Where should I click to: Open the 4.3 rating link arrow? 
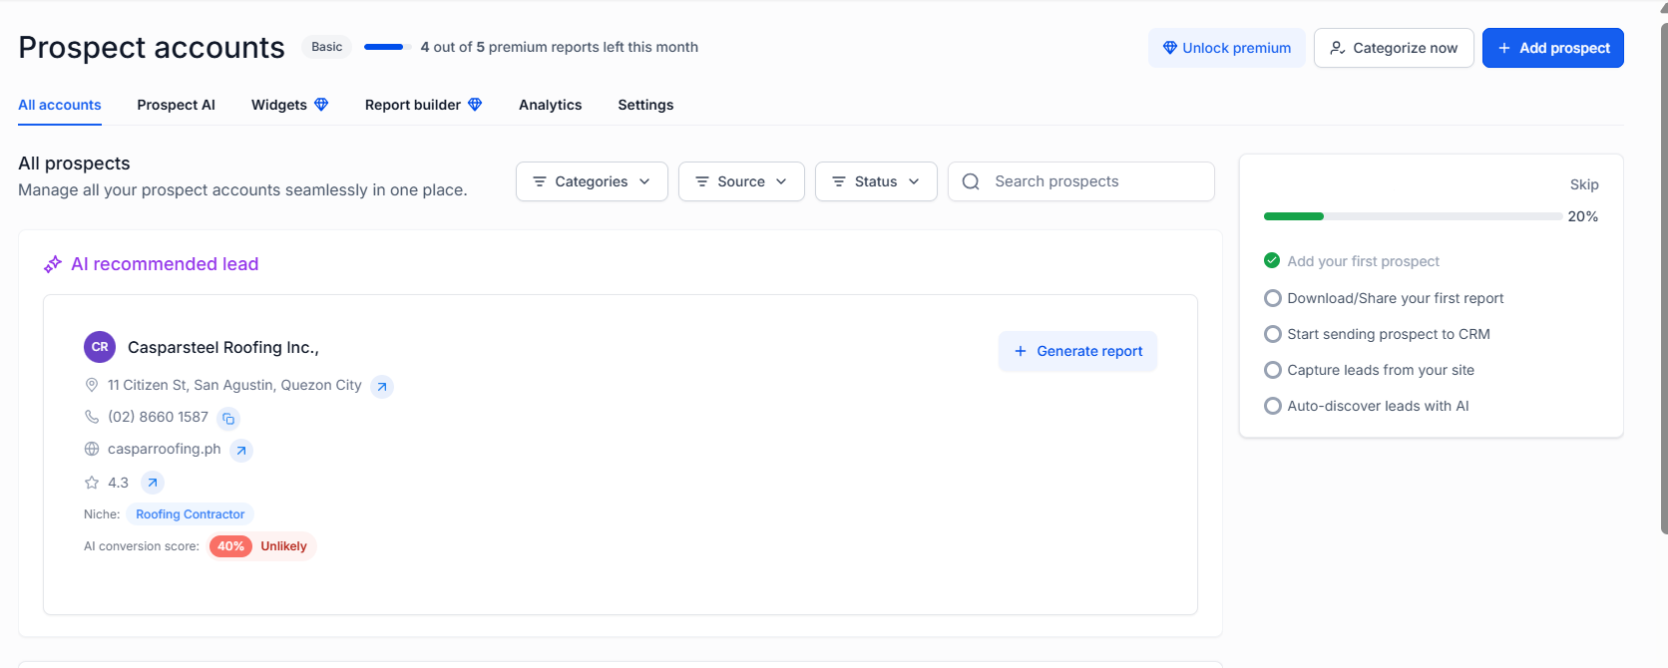[153, 483]
